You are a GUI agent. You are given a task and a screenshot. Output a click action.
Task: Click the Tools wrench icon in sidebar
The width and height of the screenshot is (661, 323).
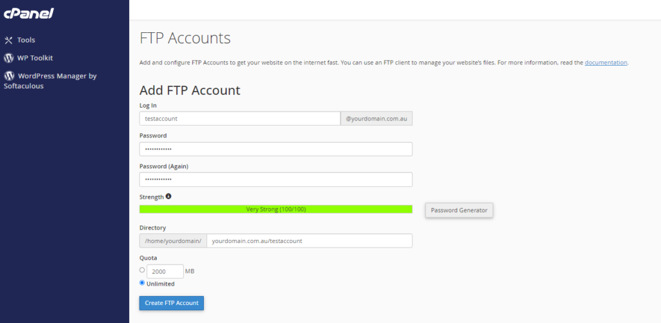pos(8,41)
